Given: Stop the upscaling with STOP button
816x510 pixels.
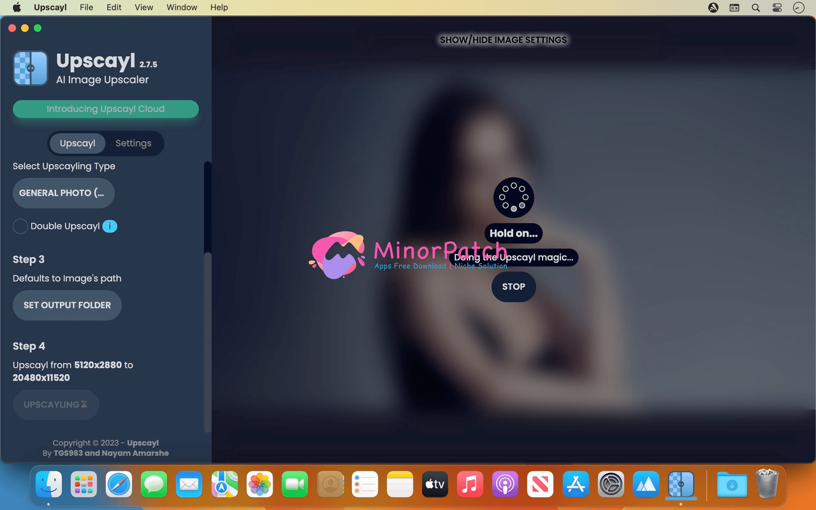Looking at the screenshot, I should (x=514, y=287).
